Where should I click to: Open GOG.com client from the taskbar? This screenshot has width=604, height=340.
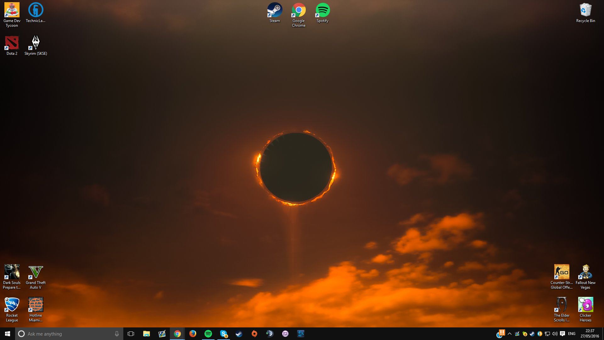tap(285, 334)
